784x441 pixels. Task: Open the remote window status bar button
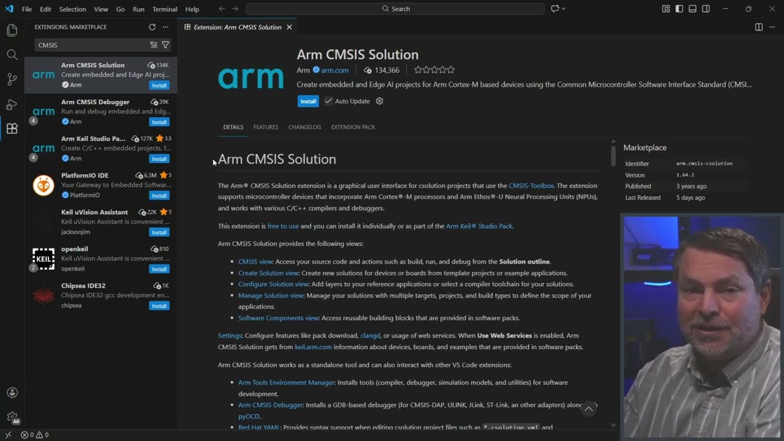pyautogui.click(x=8, y=435)
